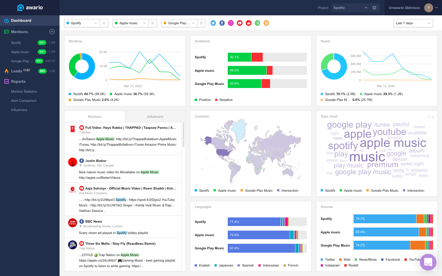Toggle the Web source filter globe icon
This screenshot has height=276, width=442.
pos(266,23)
